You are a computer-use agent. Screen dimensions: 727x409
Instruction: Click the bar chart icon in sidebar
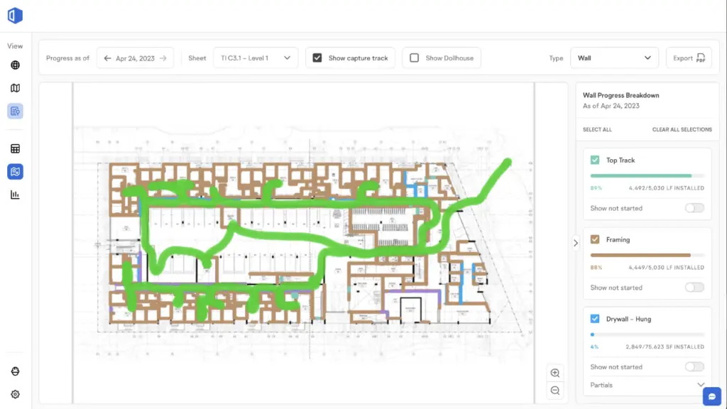[x=15, y=195]
